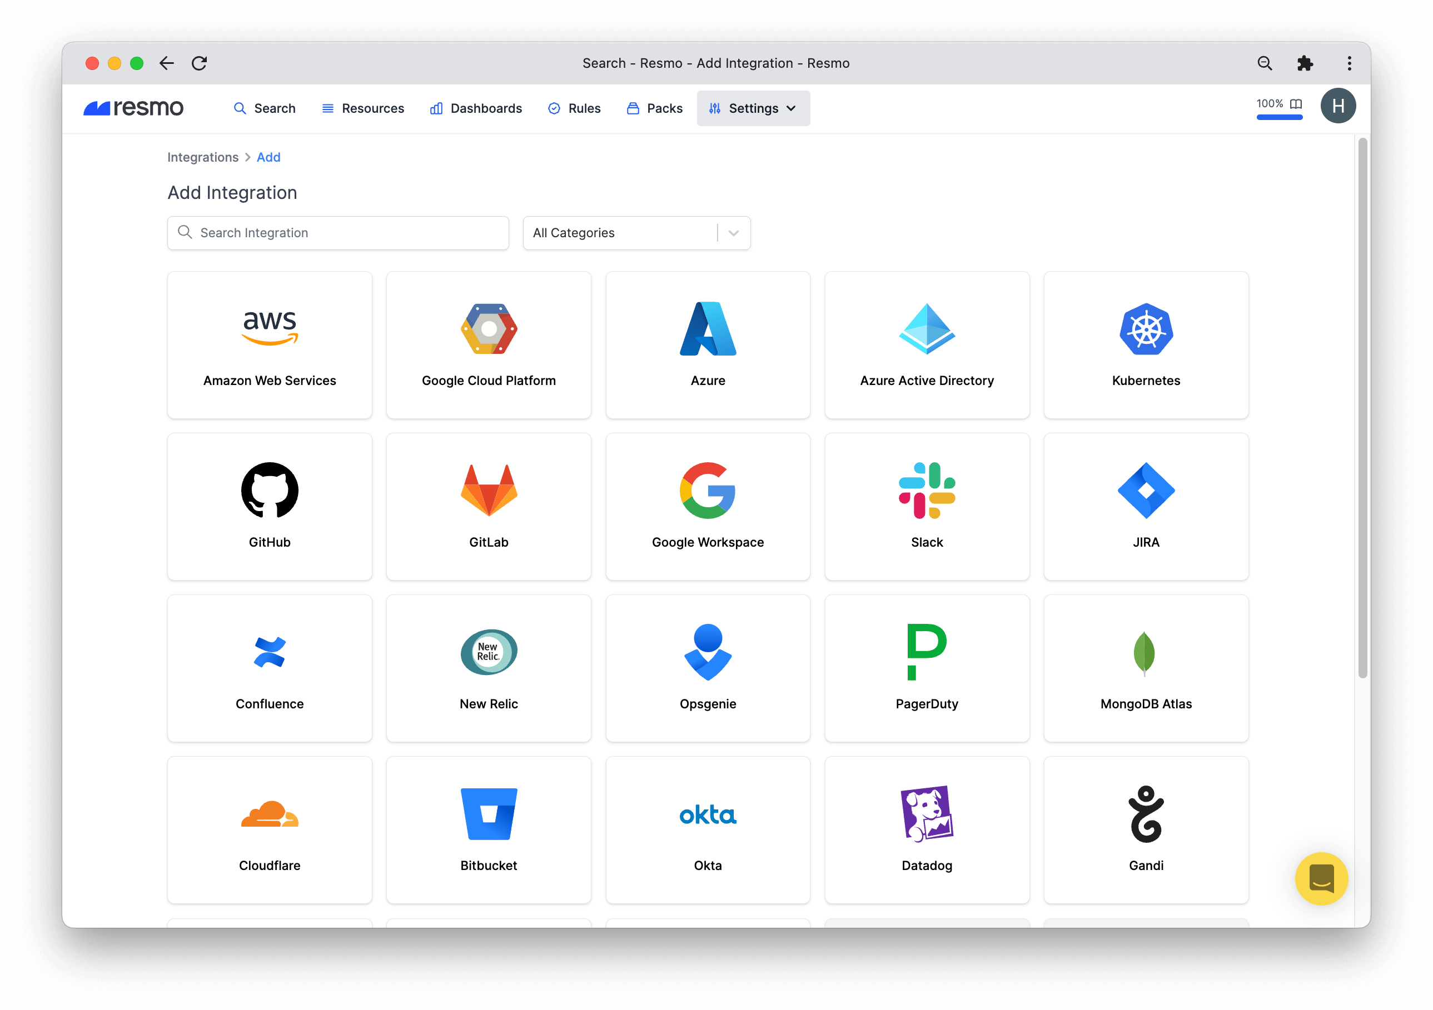Go to Search in navigation

coord(265,108)
